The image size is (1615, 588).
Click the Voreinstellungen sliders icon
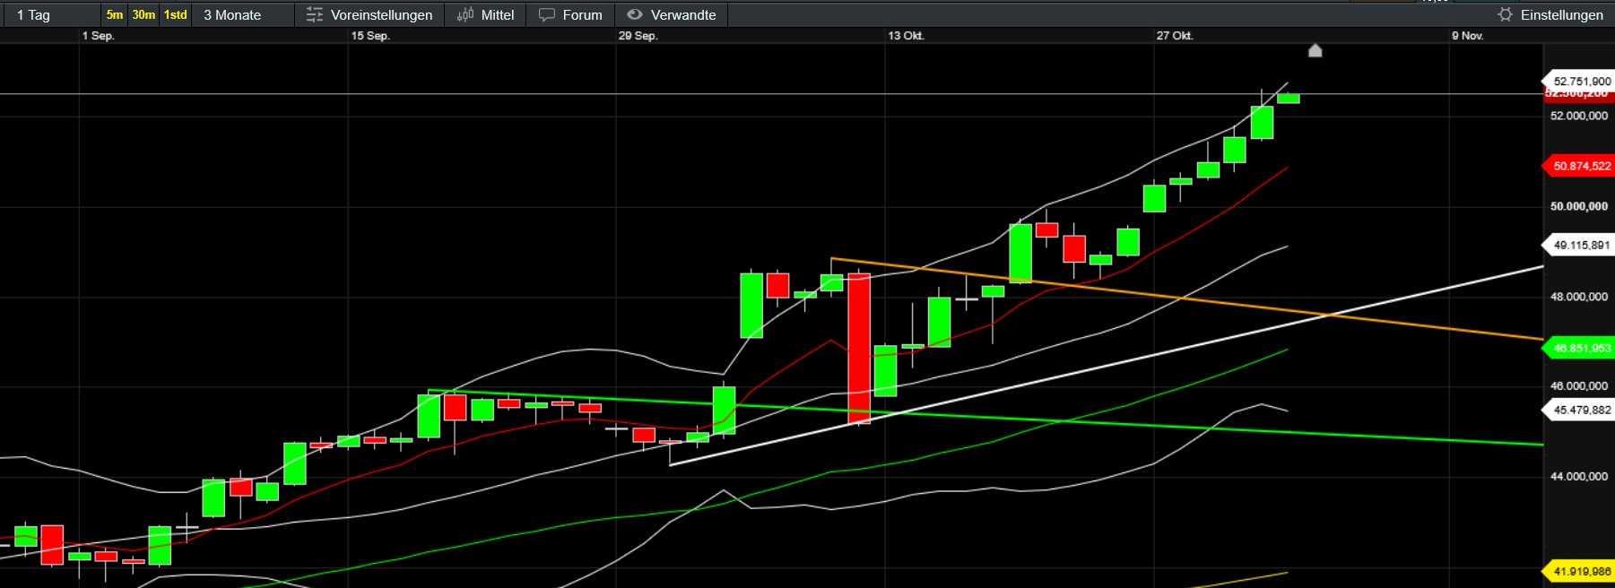click(315, 14)
